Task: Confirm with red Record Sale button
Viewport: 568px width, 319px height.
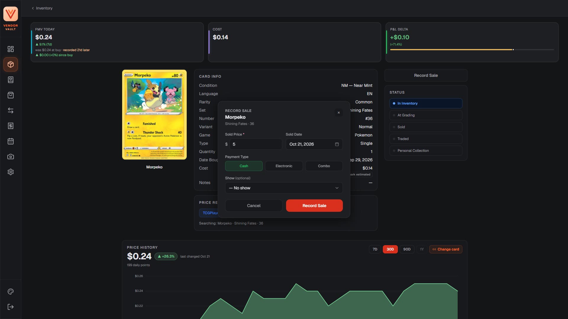Action: pyautogui.click(x=314, y=206)
